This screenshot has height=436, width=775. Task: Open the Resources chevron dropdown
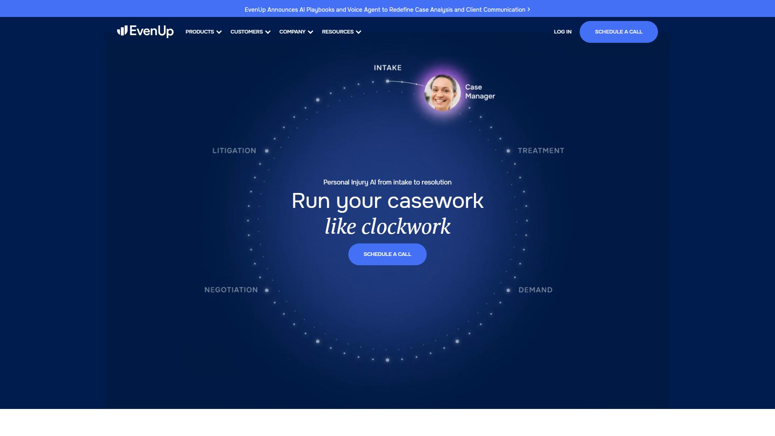click(x=358, y=32)
